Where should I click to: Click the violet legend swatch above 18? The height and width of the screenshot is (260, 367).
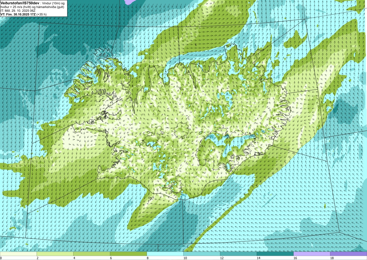coord(349,254)
